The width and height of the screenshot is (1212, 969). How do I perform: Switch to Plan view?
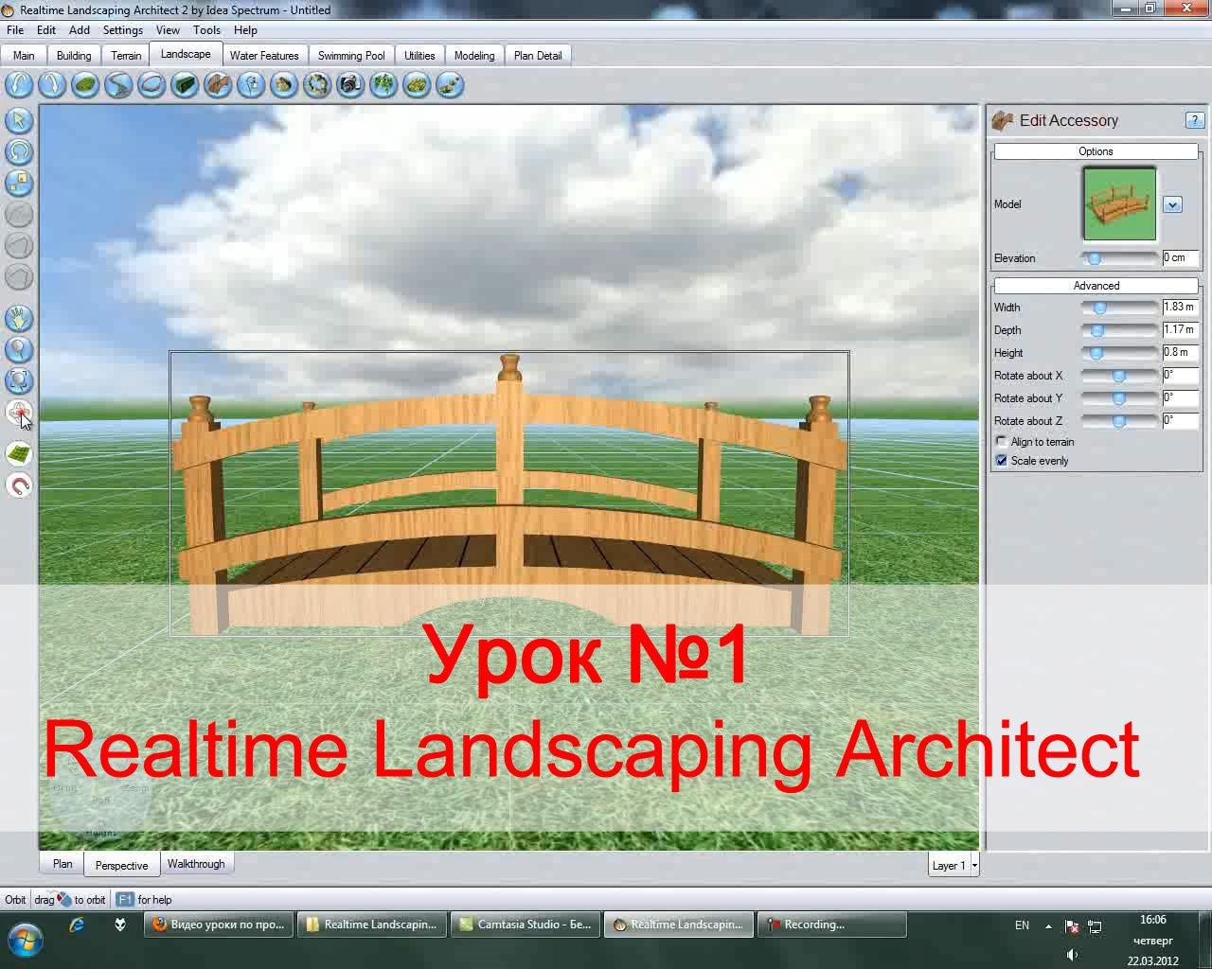point(62,864)
